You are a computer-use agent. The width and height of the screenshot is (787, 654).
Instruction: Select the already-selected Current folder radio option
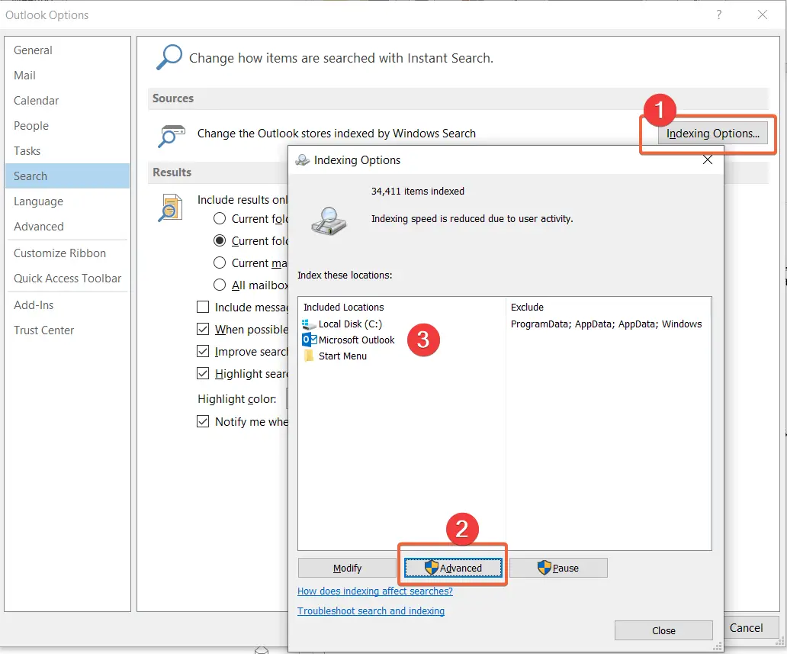[x=220, y=240]
